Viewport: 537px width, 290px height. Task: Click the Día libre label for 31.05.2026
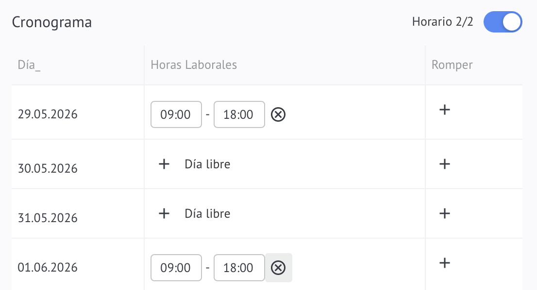207,214
